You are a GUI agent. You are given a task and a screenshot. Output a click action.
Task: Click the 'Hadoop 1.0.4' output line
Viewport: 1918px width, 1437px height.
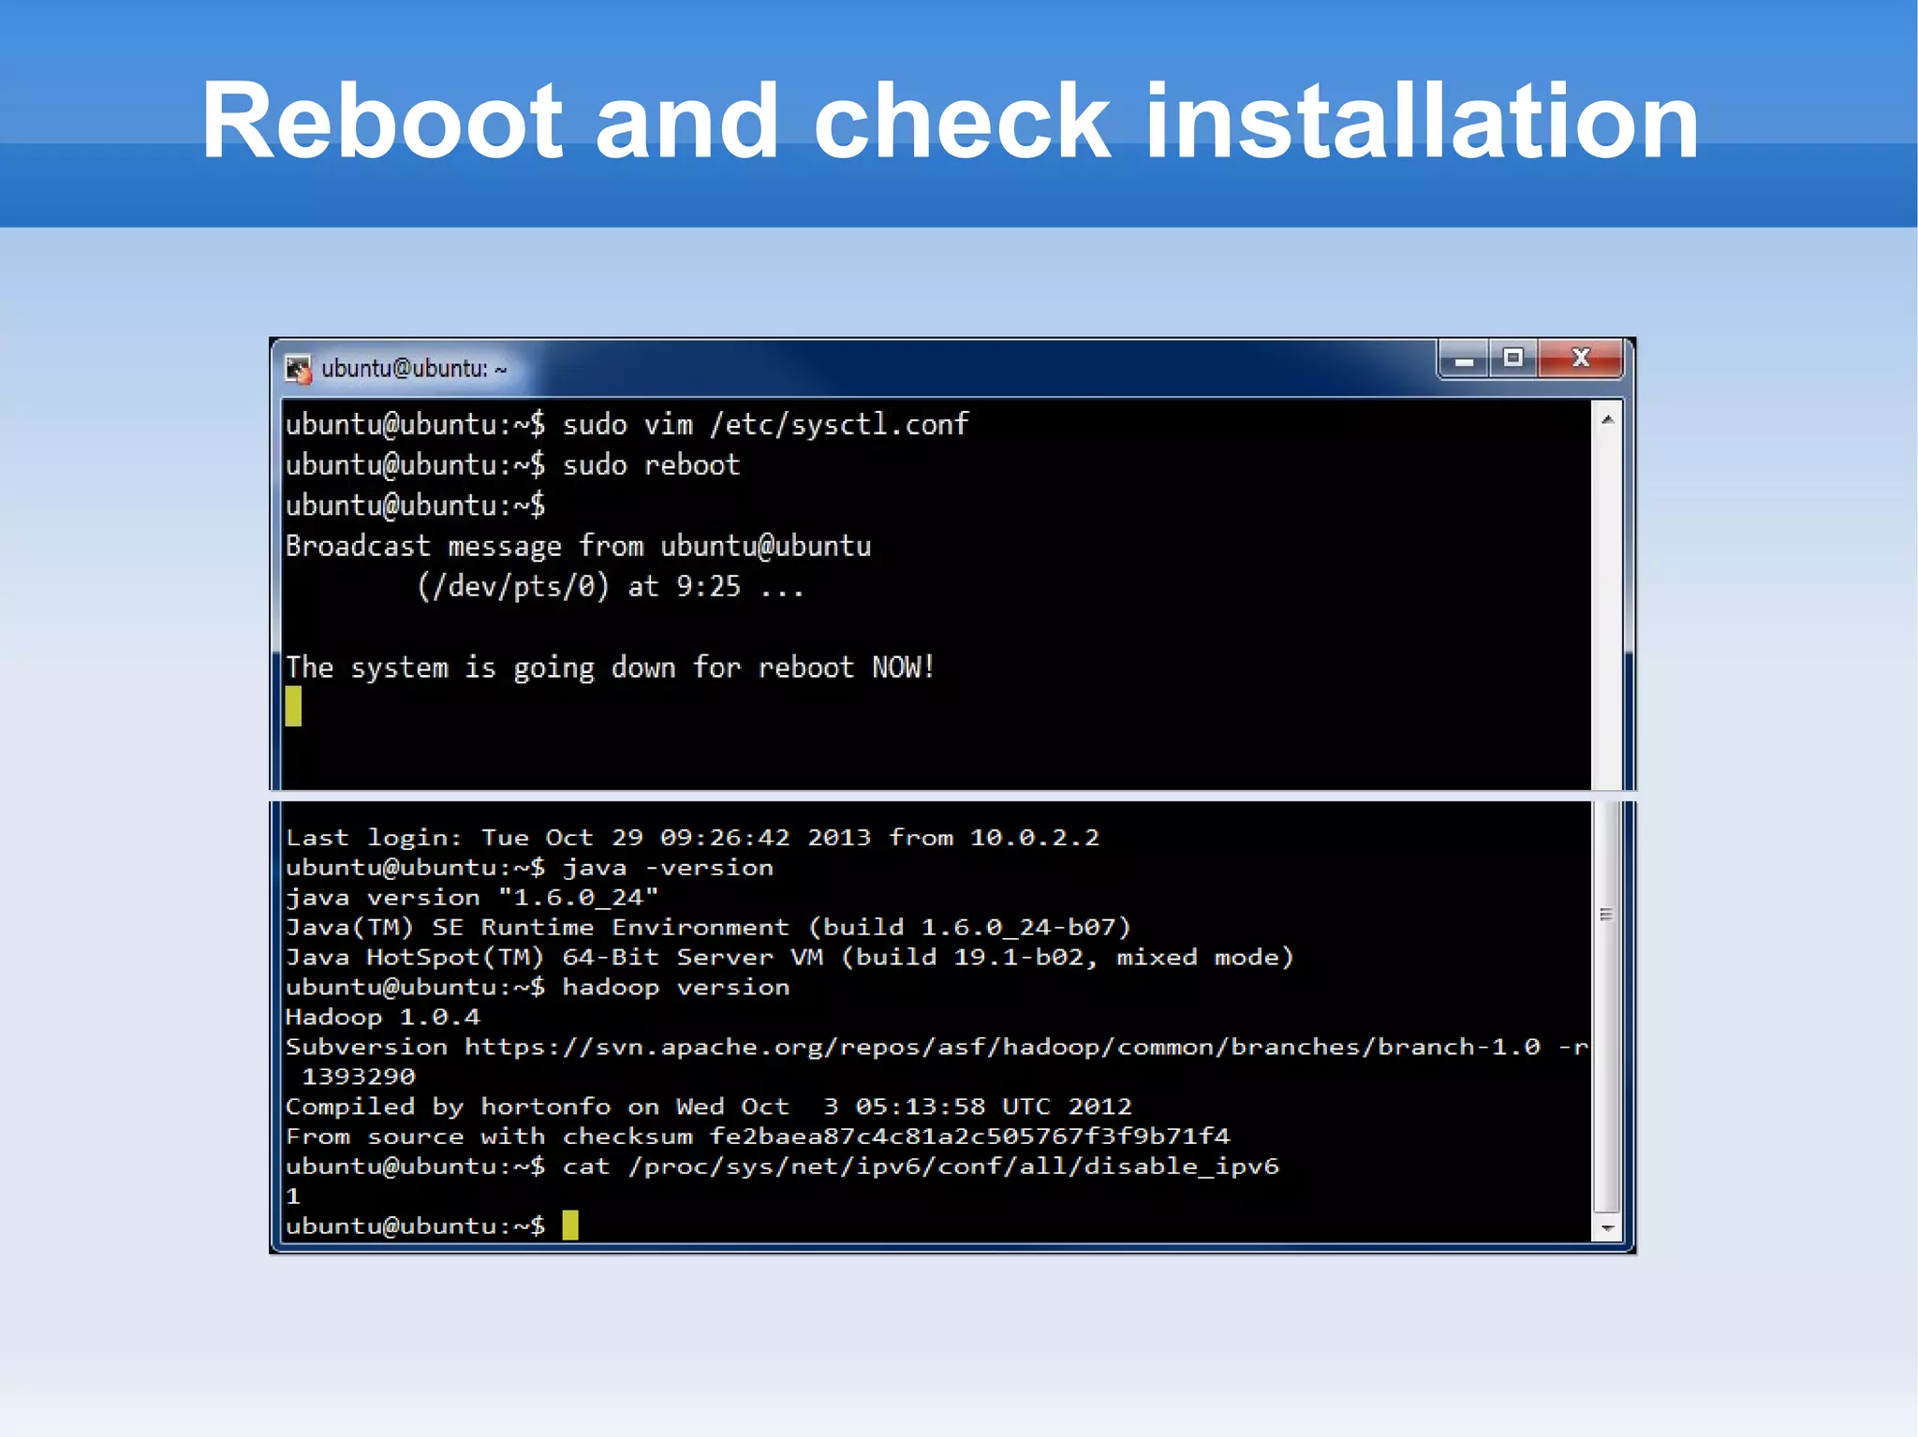pyautogui.click(x=382, y=1018)
